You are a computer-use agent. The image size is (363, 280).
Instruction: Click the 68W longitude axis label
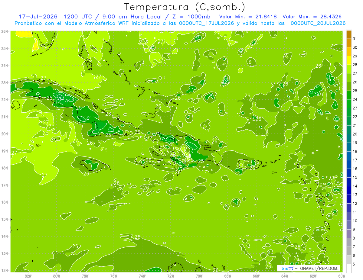click(x=228, y=276)
